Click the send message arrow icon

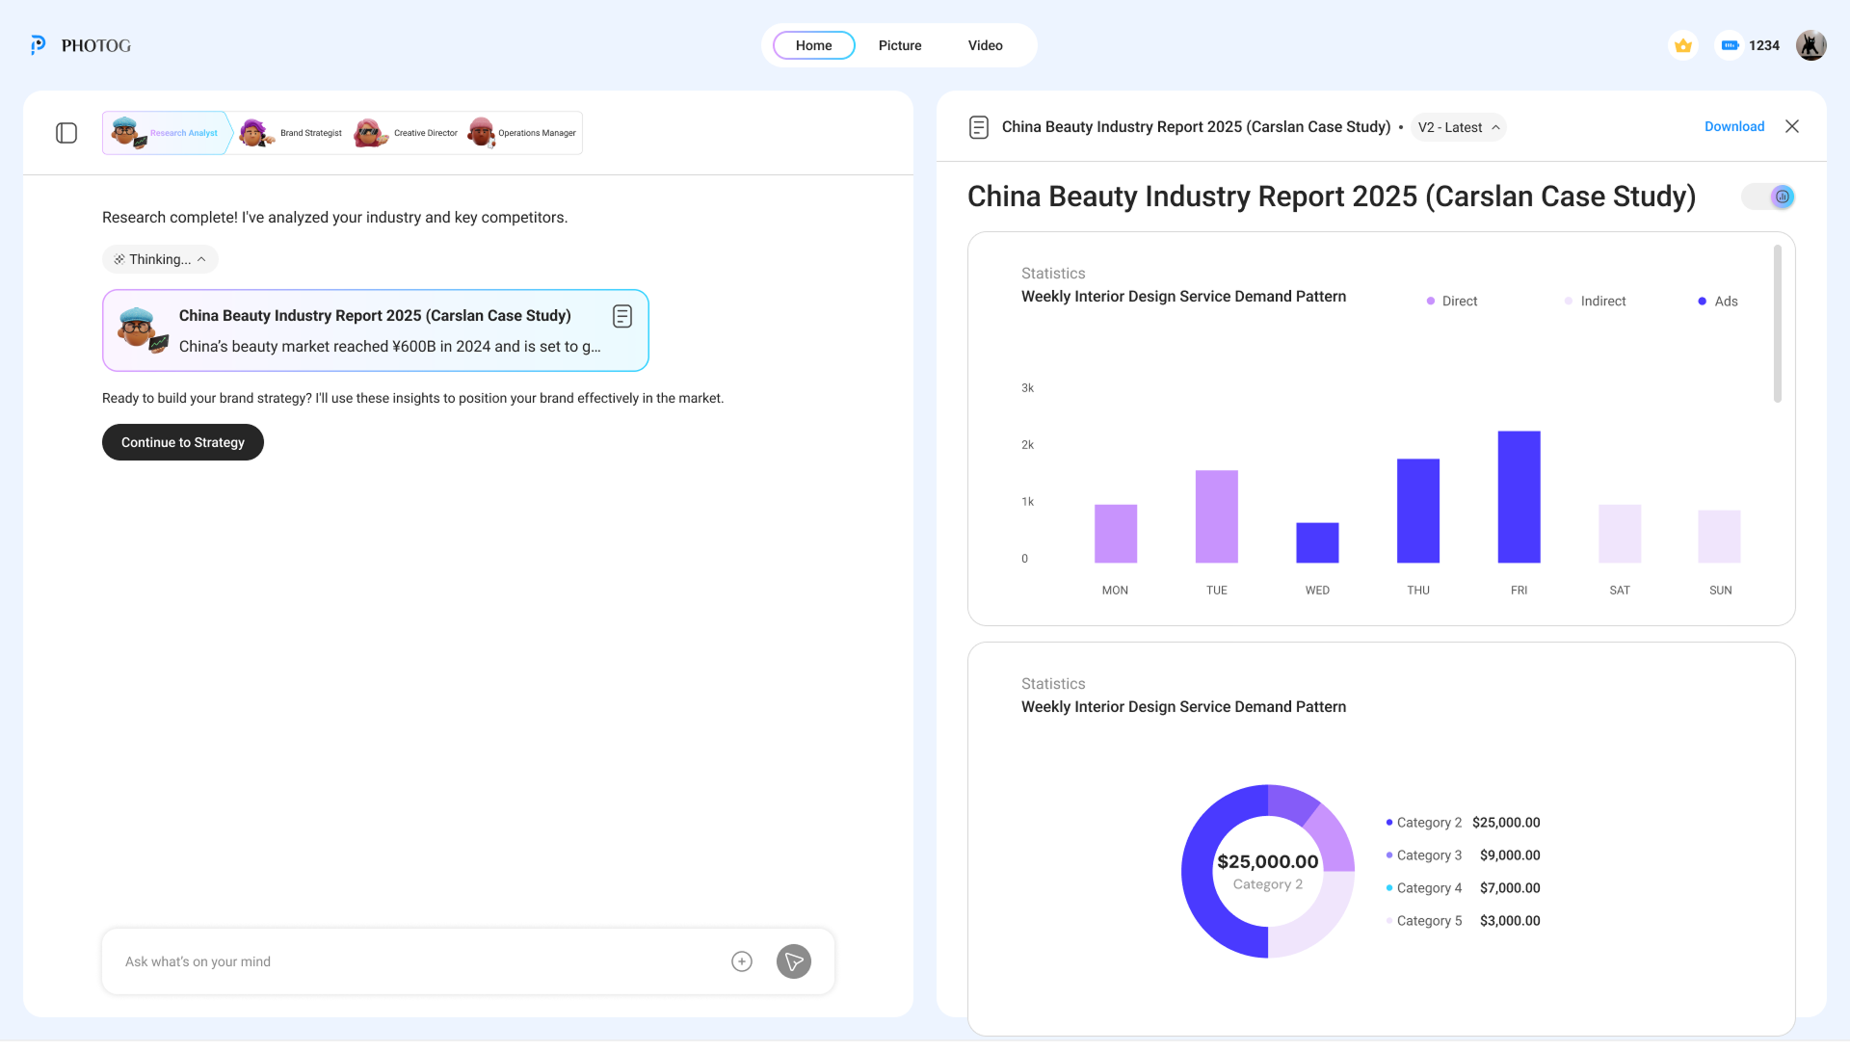[794, 961]
